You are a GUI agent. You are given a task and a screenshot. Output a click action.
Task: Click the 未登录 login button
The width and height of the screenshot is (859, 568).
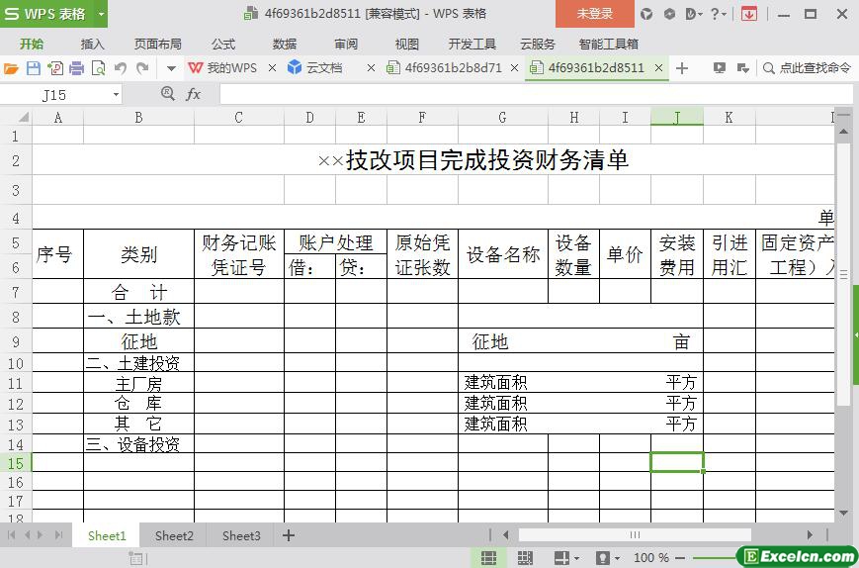point(594,14)
